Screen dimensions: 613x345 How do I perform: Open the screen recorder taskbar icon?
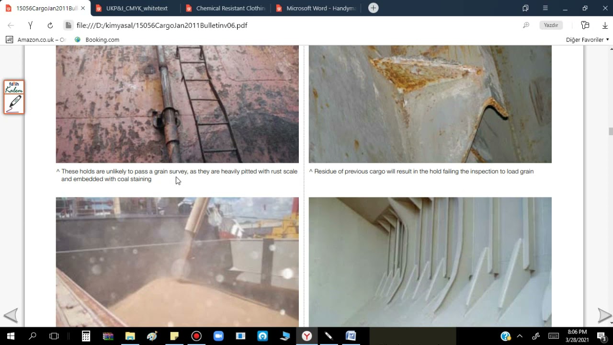click(196, 336)
